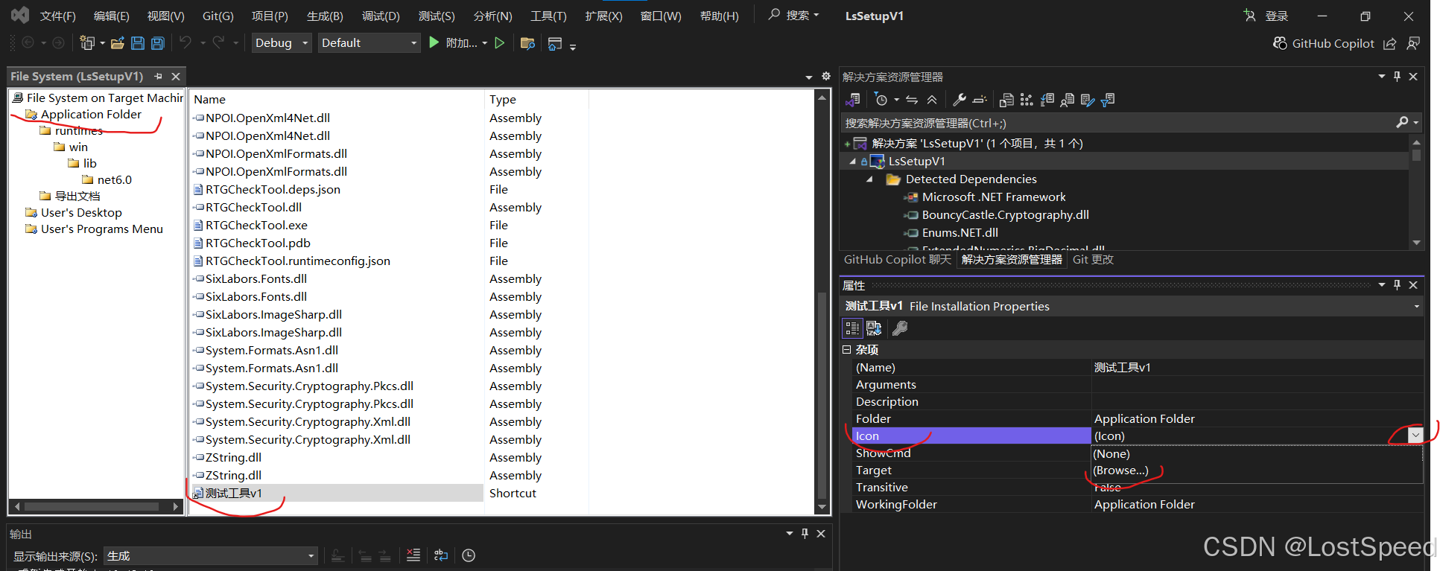Toggle auto-hide pin on Output panel
The width and height of the screenshot is (1440, 571).
point(805,534)
